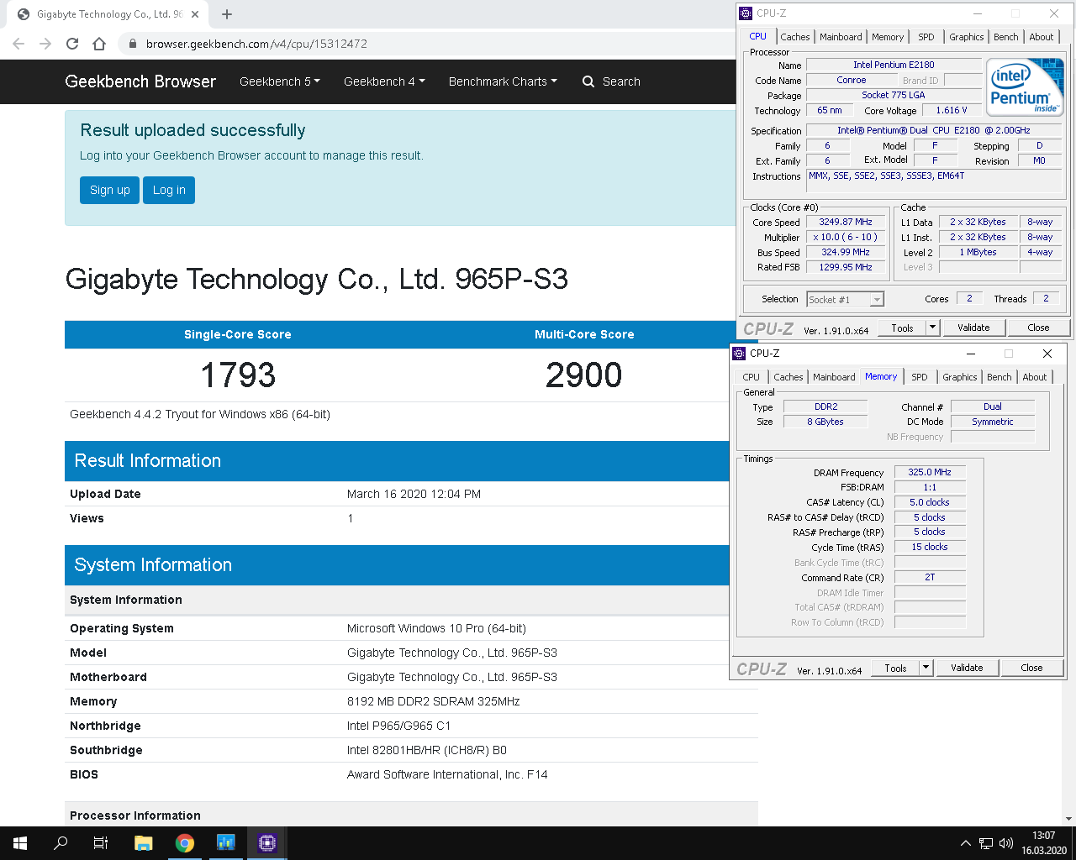Select SPD tab in upper CPU-Z window
The height and width of the screenshot is (860, 1076).
pyautogui.click(x=926, y=37)
